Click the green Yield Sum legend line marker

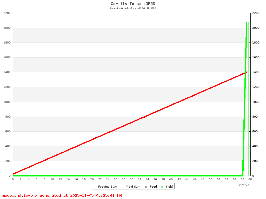[122, 187]
